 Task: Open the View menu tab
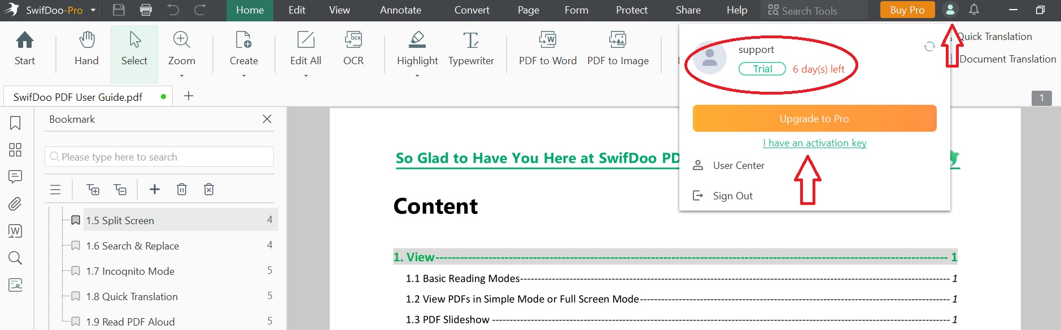coord(339,10)
